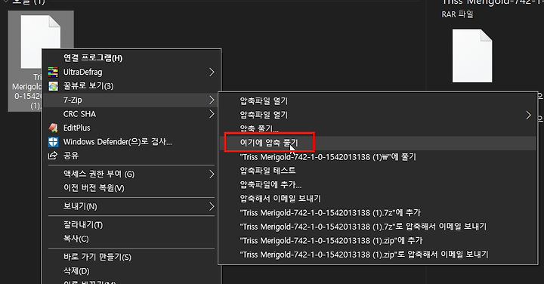The image size is (544, 284).
Task: Open the 7-Zip menu entry
Action: 131,100
